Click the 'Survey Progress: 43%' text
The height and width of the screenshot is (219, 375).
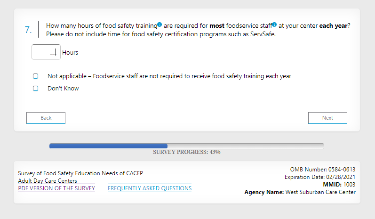186,152
